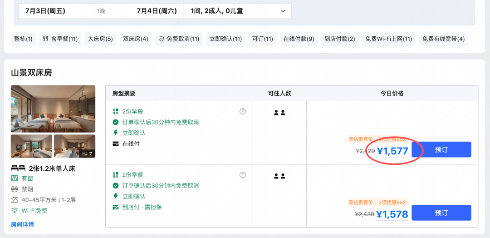This screenshot has width=490, height=238.
Task: Click the ¥1,577 price
Action: coord(392,151)
